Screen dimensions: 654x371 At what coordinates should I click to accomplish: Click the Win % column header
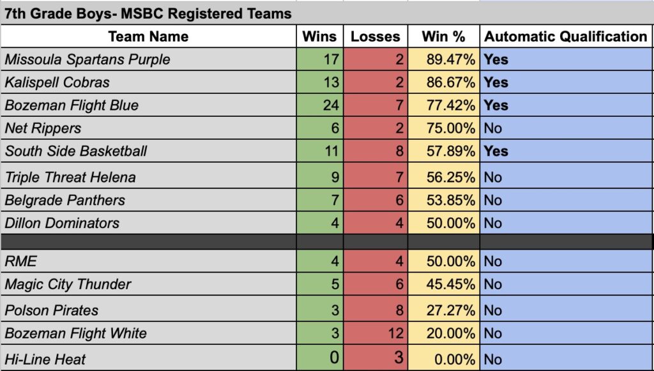[444, 36]
